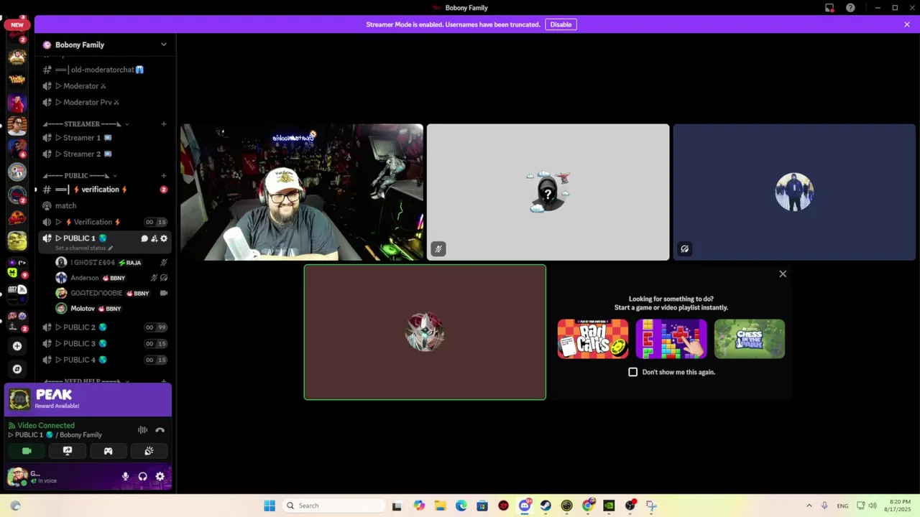Screen dimensions: 920x517
Task: Collapse the PUBLIC category
Action: point(80,176)
